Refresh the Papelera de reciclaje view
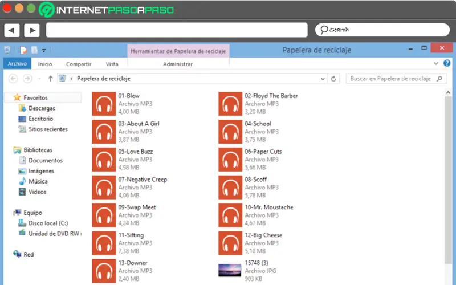This screenshot has height=285, width=456. click(x=333, y=79)
